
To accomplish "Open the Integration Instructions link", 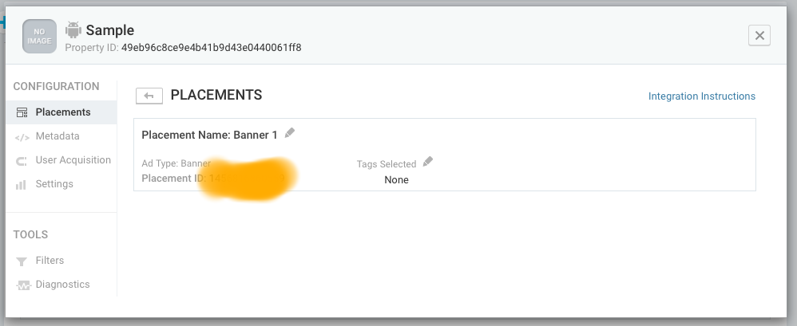I will [701, 96].
